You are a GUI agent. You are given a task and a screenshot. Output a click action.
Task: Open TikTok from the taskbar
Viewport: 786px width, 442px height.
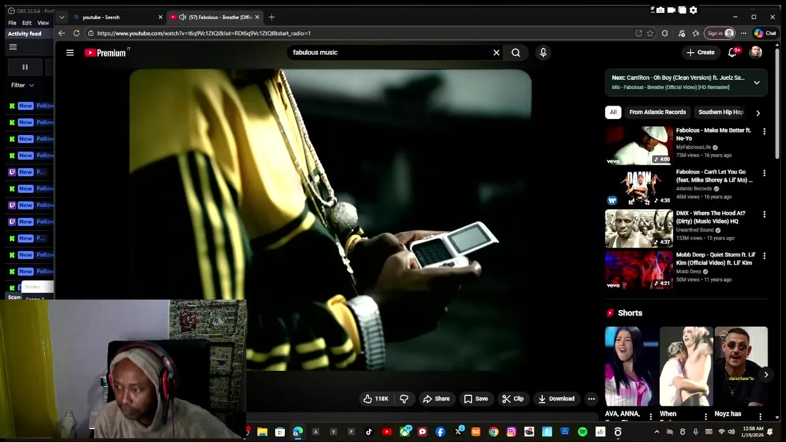pyautogui.click(x=369, y=432)
